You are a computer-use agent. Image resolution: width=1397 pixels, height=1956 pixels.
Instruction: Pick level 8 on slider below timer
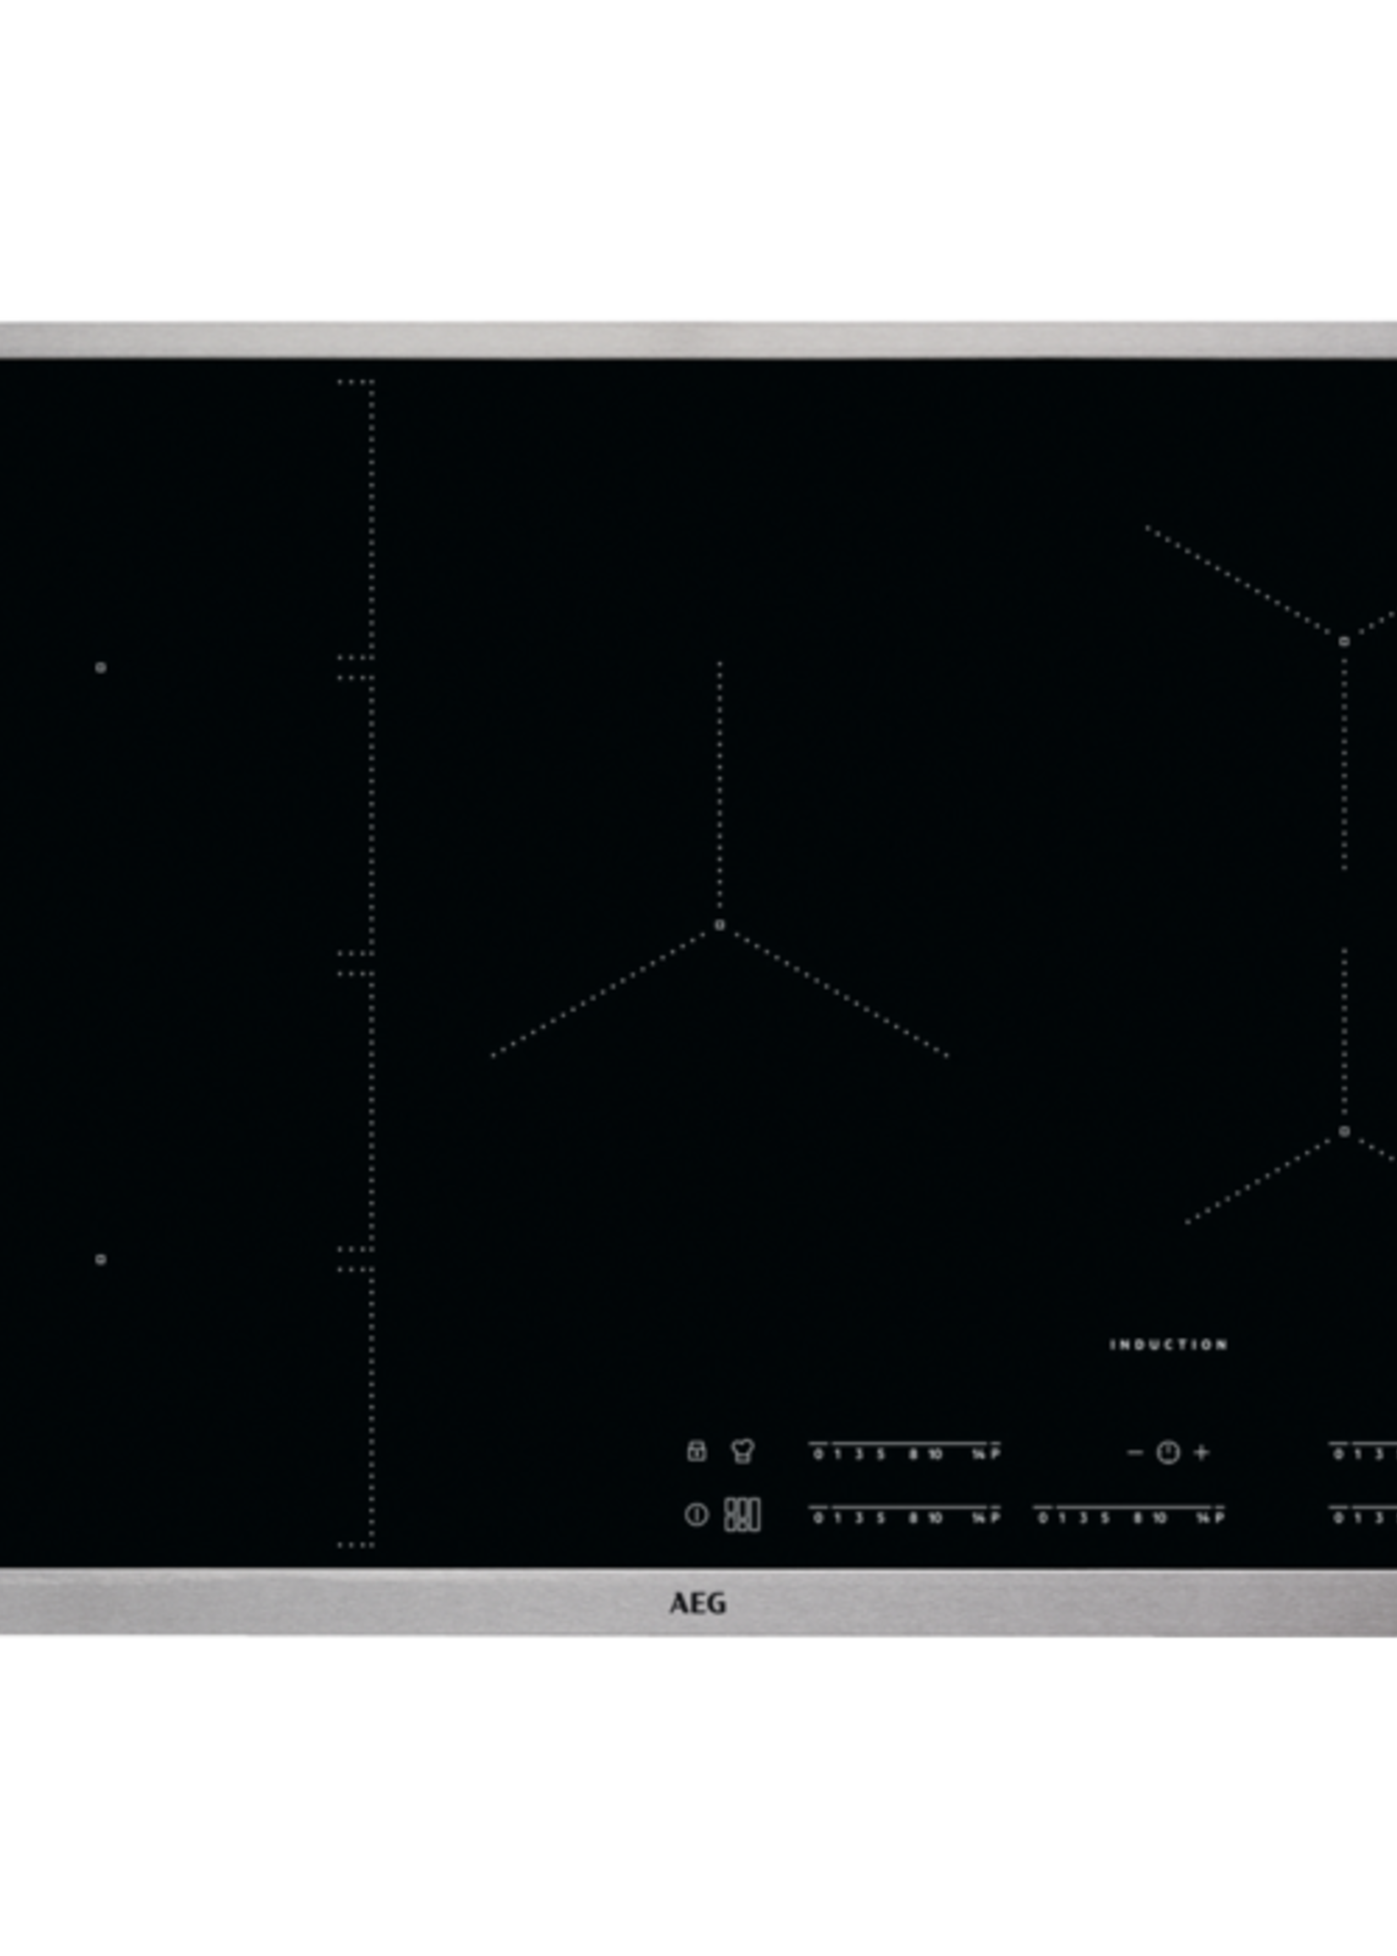pyautogui.click(x=1137, y=1518)
